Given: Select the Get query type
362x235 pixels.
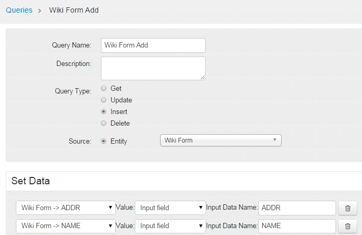Looking at the screenshot, I should [104, 88].
